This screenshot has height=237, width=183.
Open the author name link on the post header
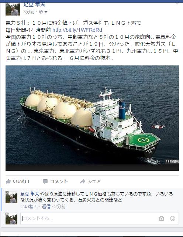pos(34,5)
